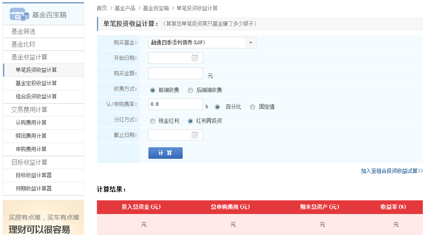Open the end date calendar icon
Viewport: 425px width, 235px height.
point(195,135)
